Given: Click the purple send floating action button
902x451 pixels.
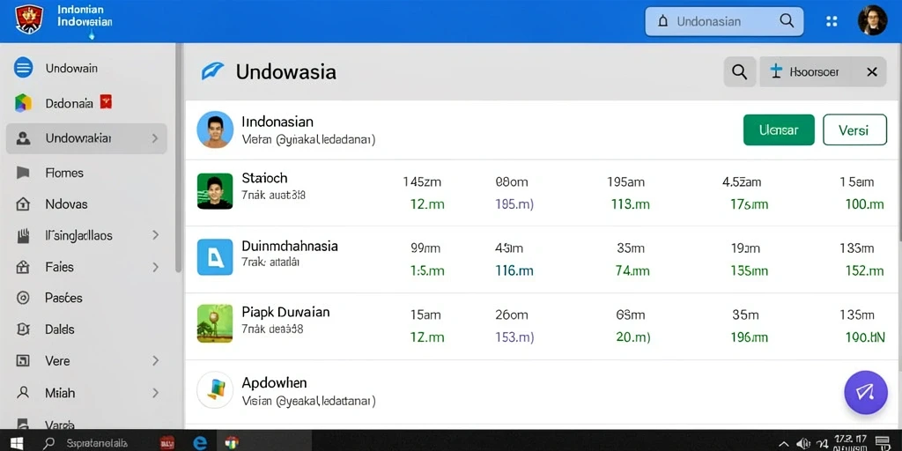Looking at the screenshot, I should point(865,393).
